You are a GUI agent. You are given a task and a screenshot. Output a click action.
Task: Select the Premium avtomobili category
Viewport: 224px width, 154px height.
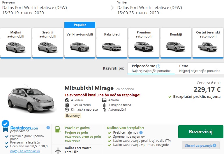144,43
